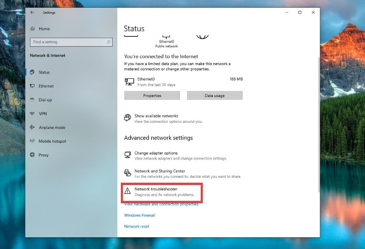Click the Mobile hotspot signal icon
Screen dimensions: 365x249
[x=32, y=141]
